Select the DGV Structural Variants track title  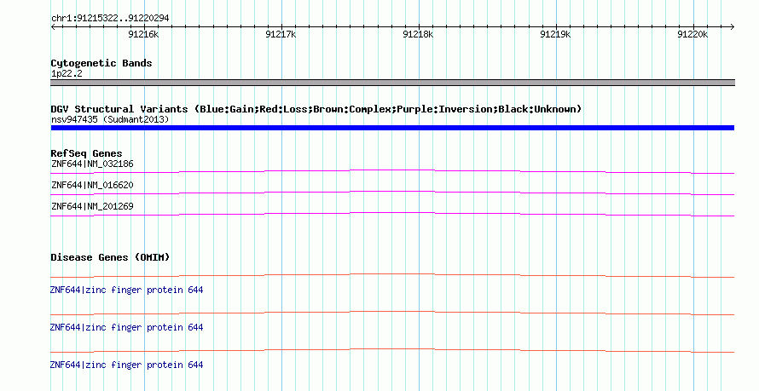(x=316, y=109)
